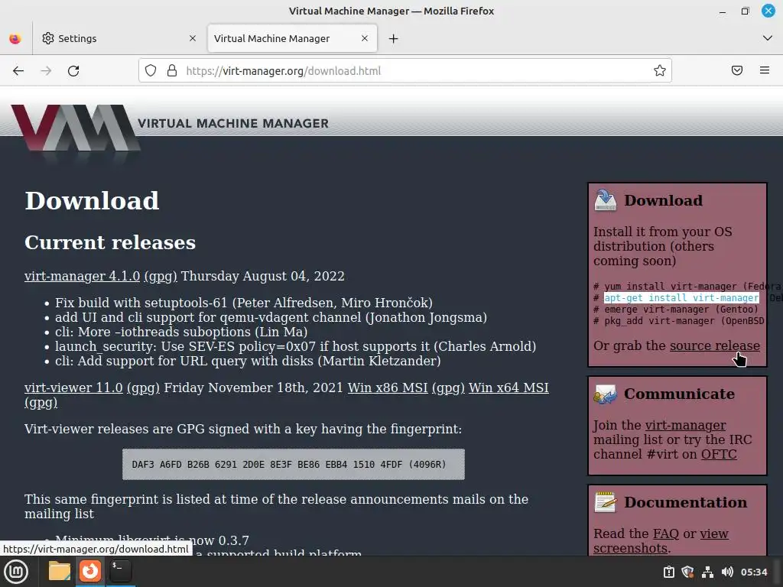Open the virt-manager mailing list link
This screenshot has width=783, height=587.
coord(685,425)
